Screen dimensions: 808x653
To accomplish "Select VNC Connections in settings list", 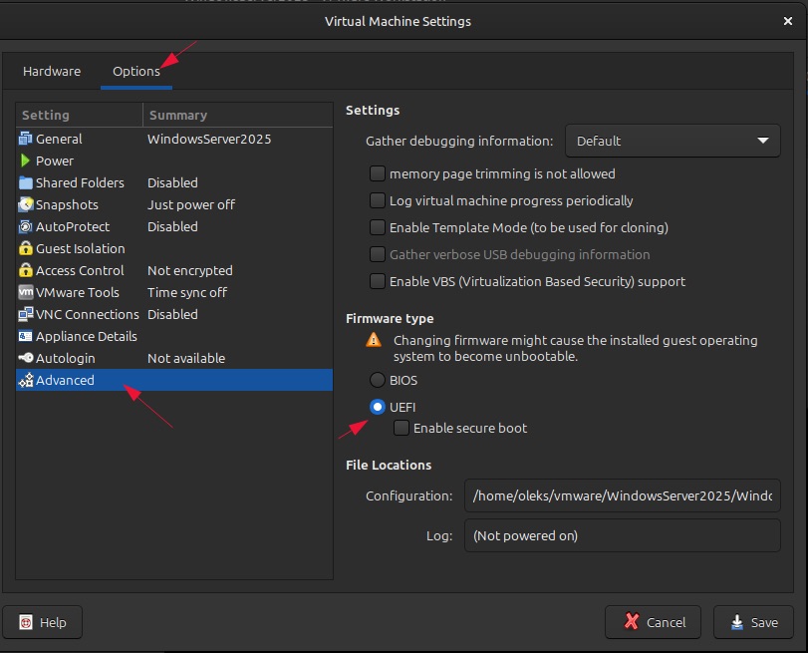I will [87, 314].
